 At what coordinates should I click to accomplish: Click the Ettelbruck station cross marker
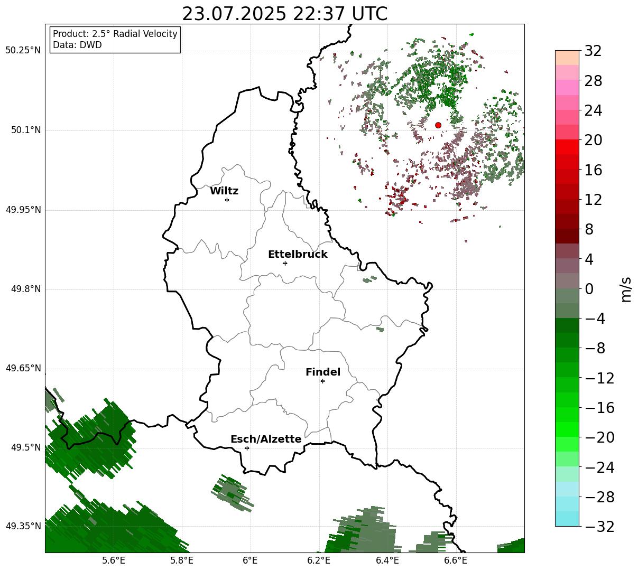(285, 263)
